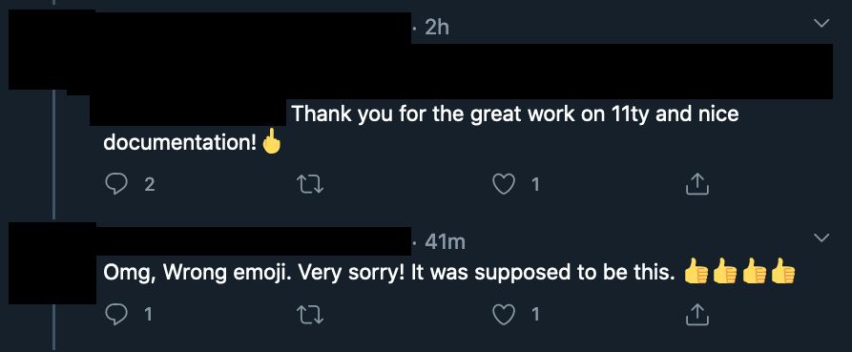Click the first thumbs-up emoji in the apology tweet
This screenshot has height=352, width=852.
point(696,271)
